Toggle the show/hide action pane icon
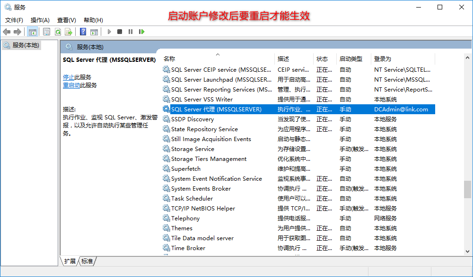Image resolution: width=473 pixels, height=277 pixels. pos(94,32)
